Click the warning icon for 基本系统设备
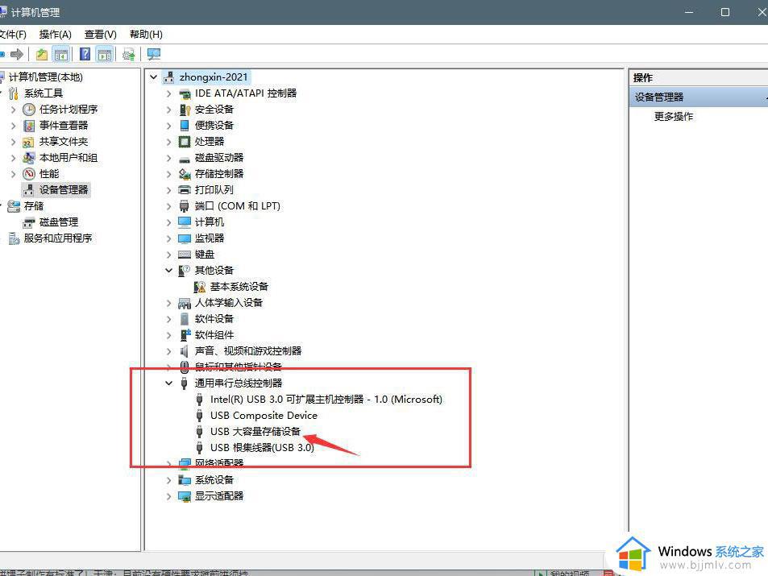Image resolution: width=768 pixels, height=576 pixels. point(199,287)
